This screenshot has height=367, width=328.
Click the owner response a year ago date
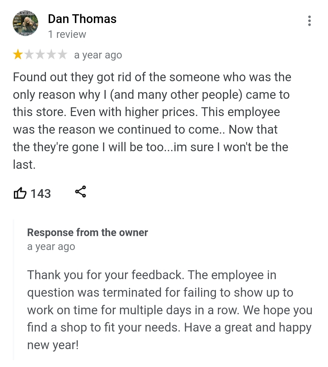pos(51,247)
